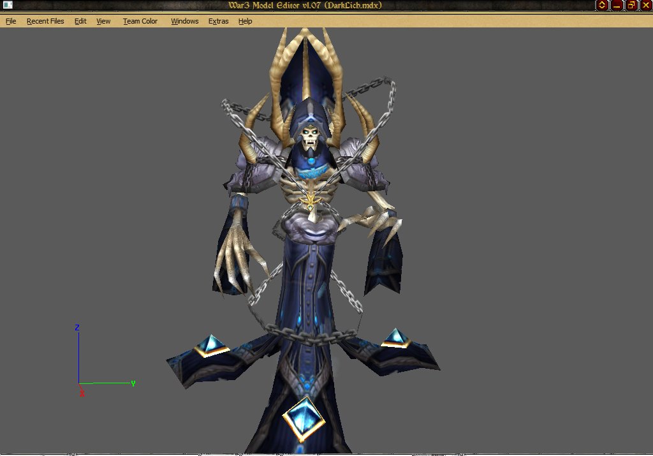Open the File menu
This screenshot has height=456, width=653.
(11, 21)
